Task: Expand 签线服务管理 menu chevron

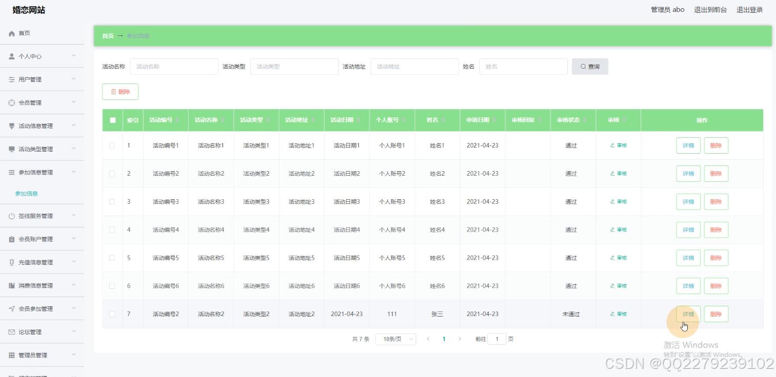Action: (x=74, y=216)
